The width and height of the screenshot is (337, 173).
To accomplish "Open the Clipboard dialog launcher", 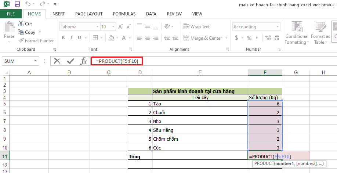I will click(x=55, y=50).
